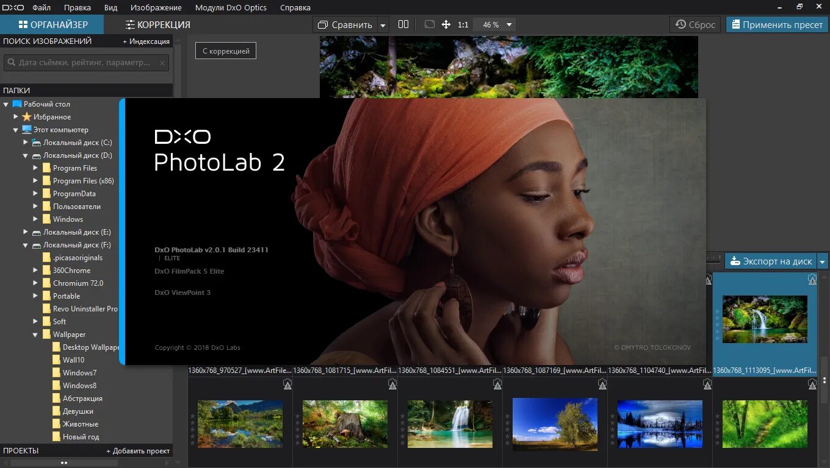Viewport: 830px width, 468px height.
Task: Click + Индексация link
Action: coord(146,41)
